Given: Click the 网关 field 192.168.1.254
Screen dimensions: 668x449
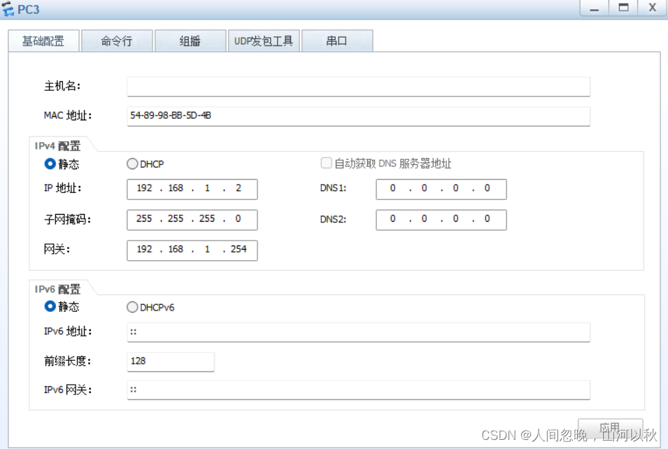Looking at the screenshot, I should (192, 250).
